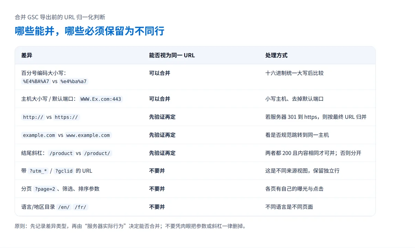Viewport: 415px width, 248px height.
Task: Click the text 不同语言是不同页面
Action: coord(289,207)
